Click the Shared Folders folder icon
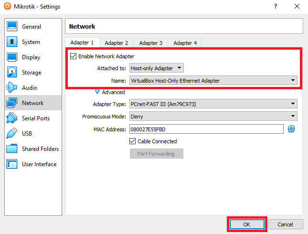 point(12,149)
